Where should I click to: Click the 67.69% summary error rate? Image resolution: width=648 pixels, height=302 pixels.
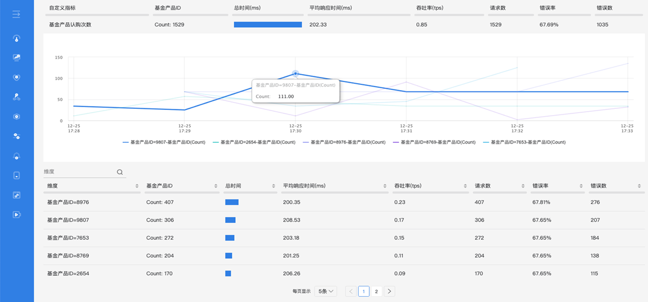(x=549, y=25)
